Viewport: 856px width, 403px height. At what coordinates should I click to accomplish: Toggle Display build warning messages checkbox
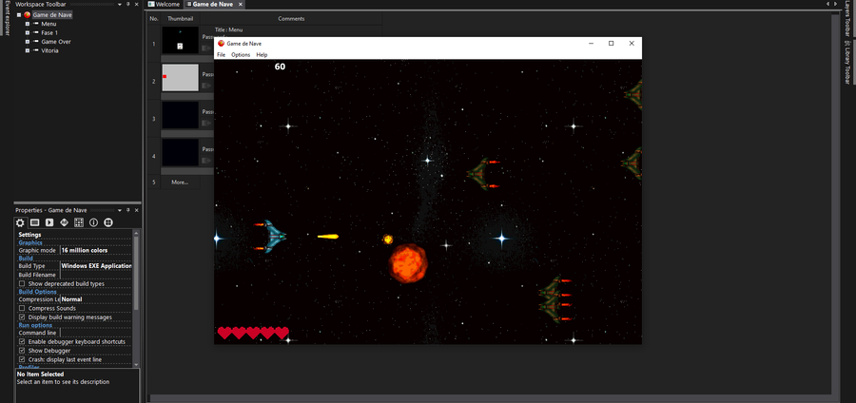tap(23, 317)
